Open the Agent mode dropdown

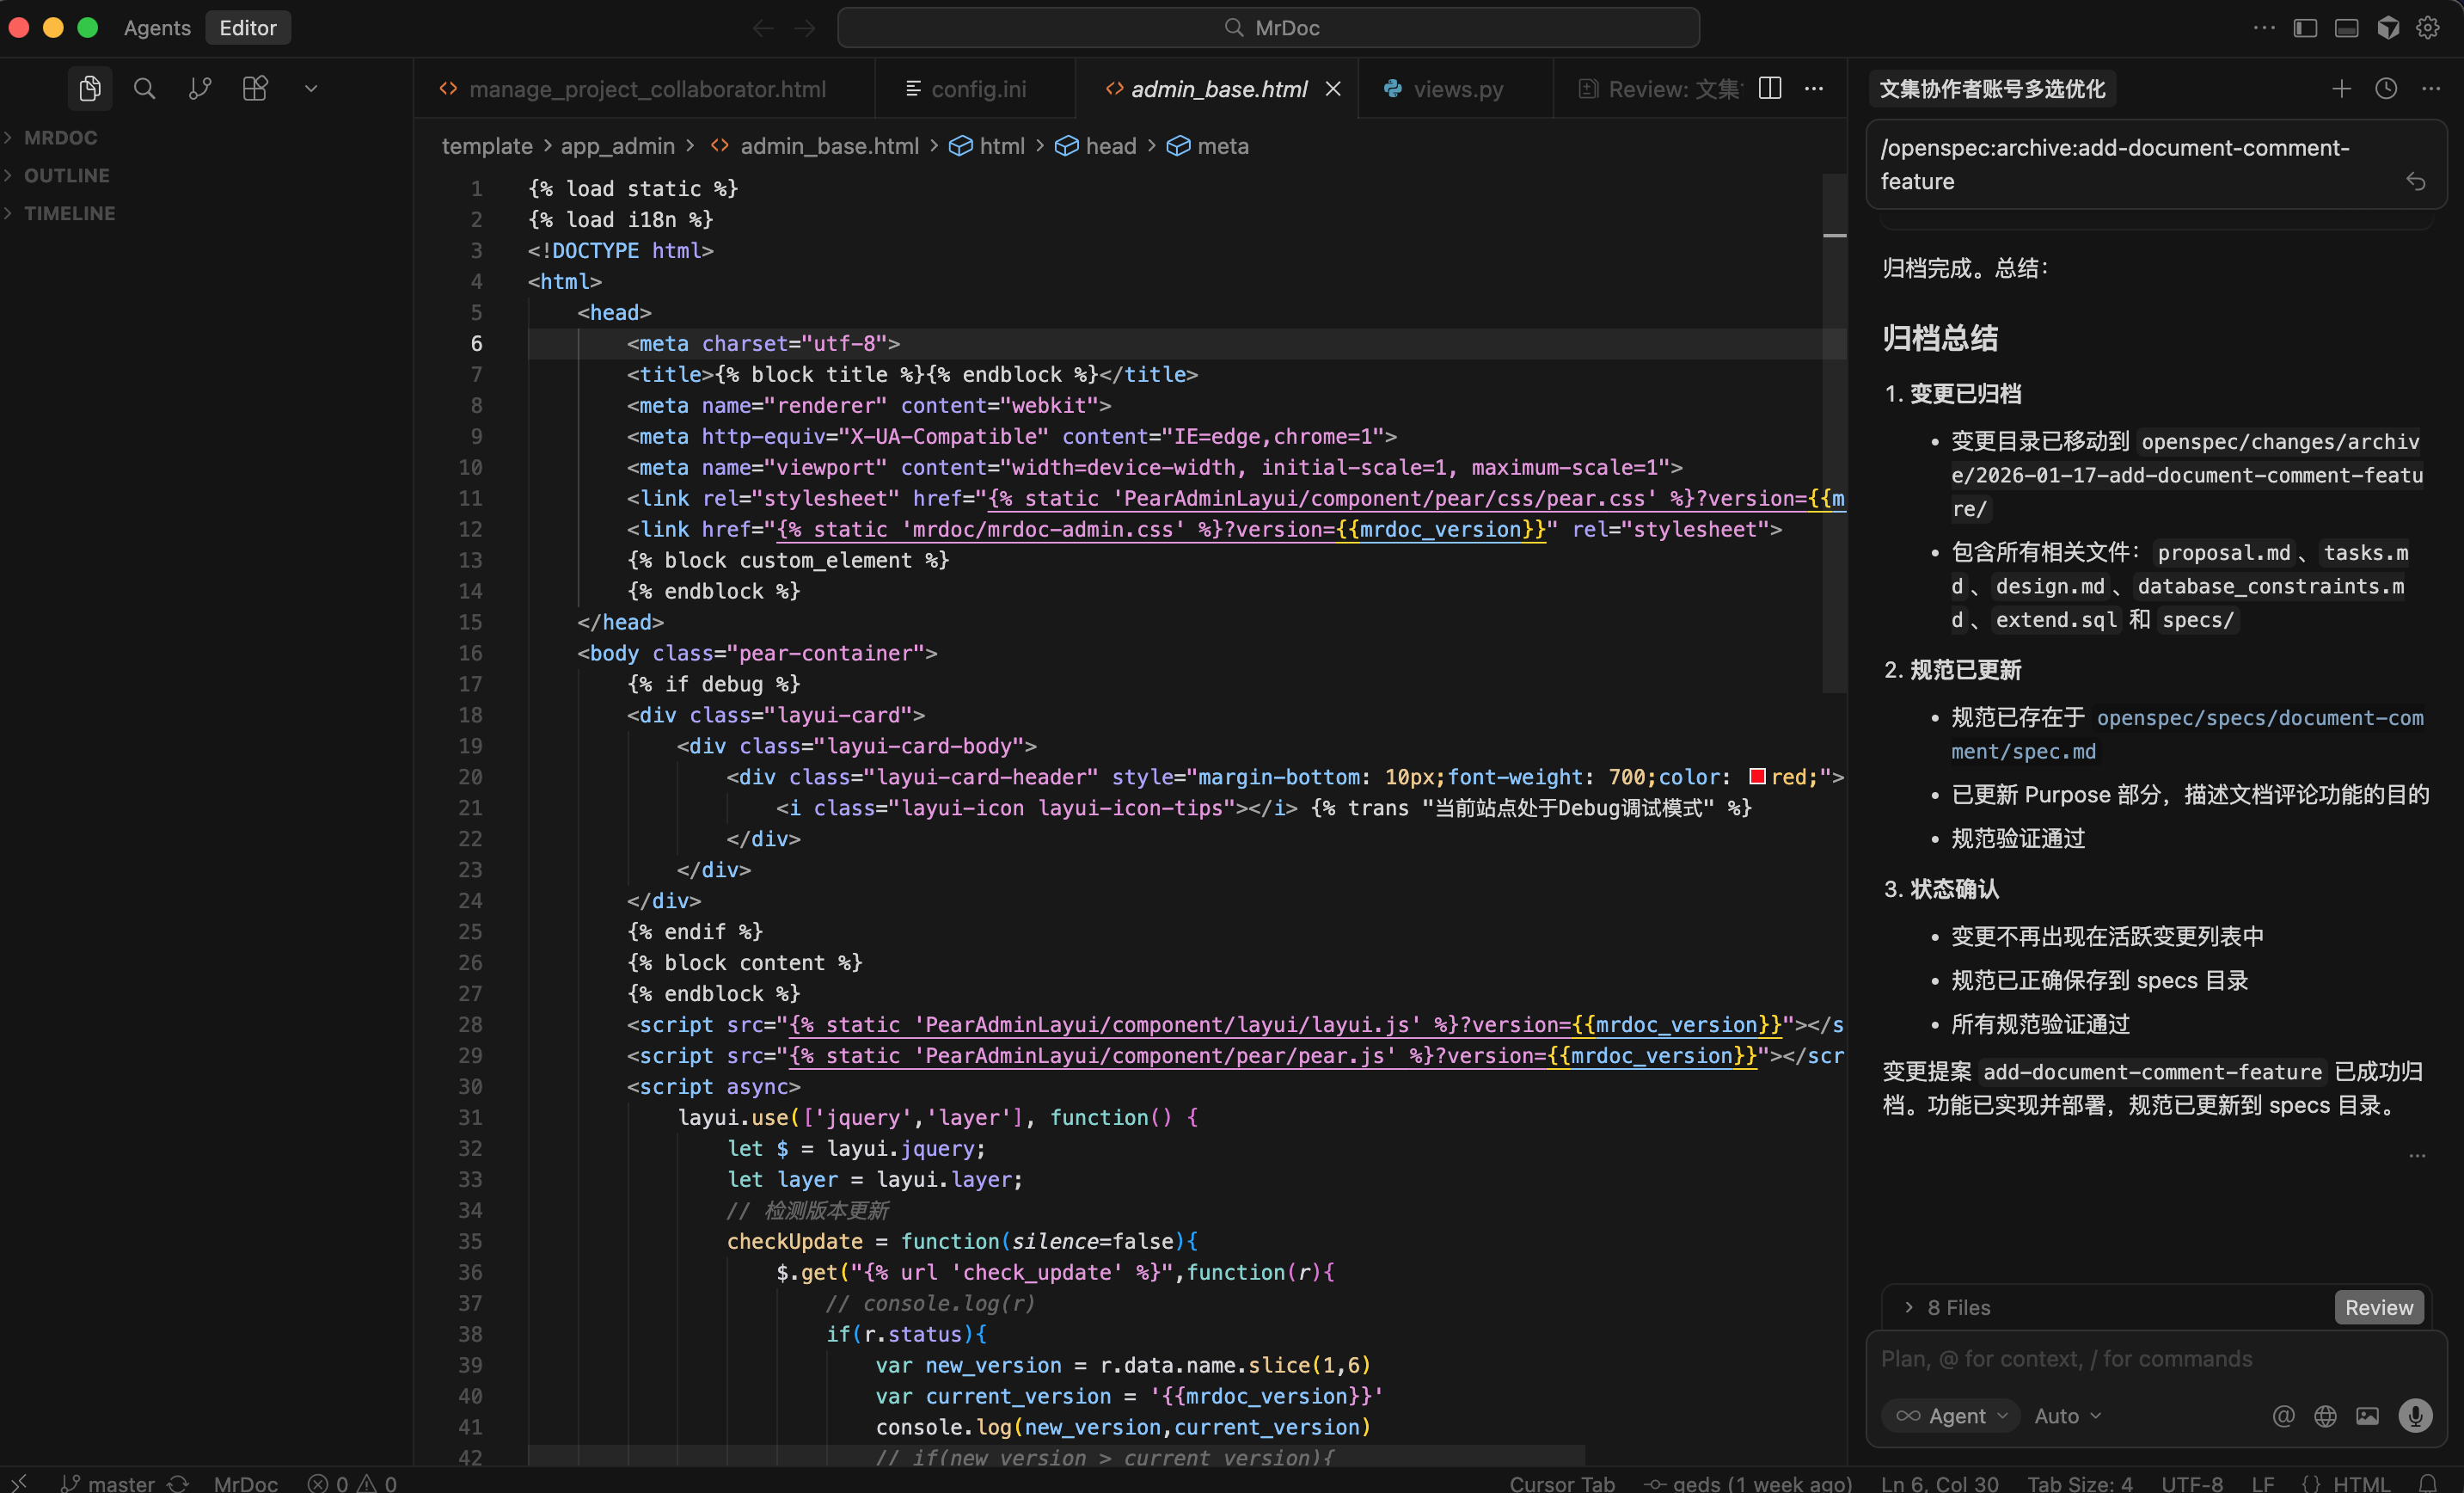tap(1952, 1415)
